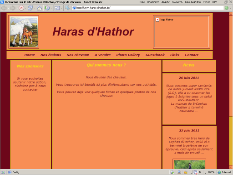
Task: Click the Qui sommes-nous ? heading
Action: 106,65
